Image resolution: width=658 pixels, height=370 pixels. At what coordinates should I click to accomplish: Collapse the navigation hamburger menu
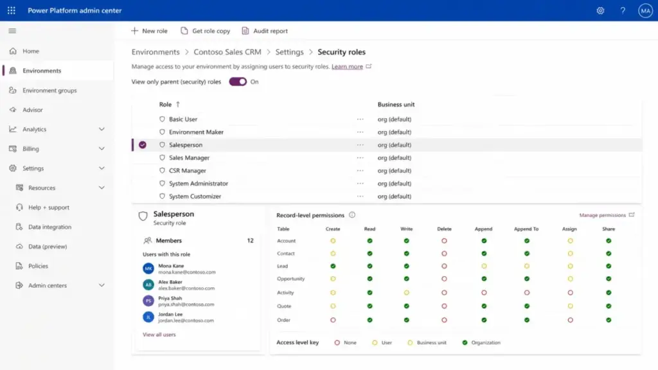(12, 31)
